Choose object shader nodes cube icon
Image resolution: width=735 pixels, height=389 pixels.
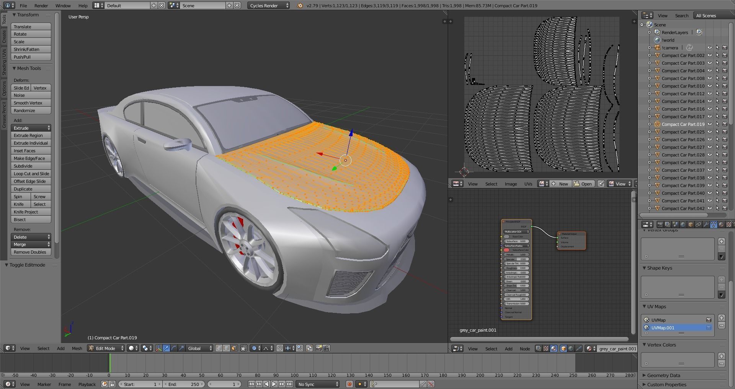[x=563, y=348]
